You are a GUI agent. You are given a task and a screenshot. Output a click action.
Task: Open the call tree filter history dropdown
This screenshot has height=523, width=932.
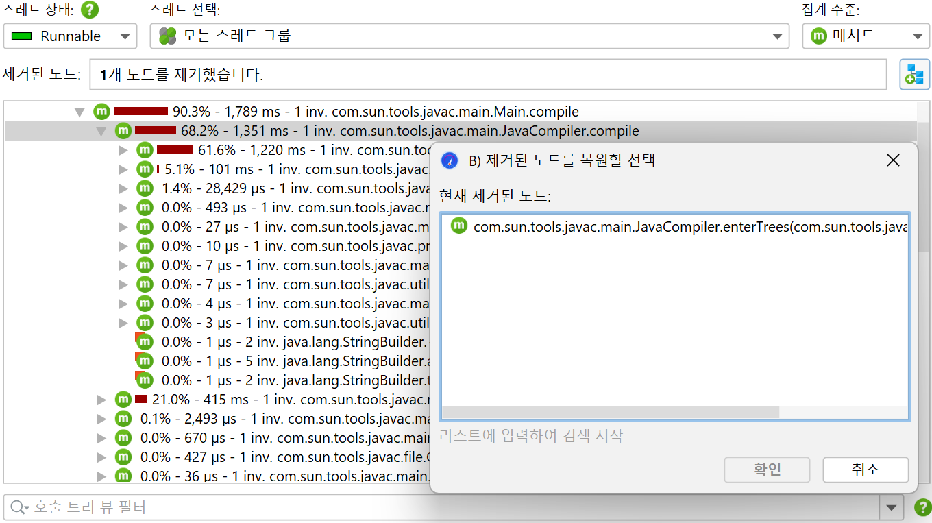pyautogui.click(x=890, y=508)
